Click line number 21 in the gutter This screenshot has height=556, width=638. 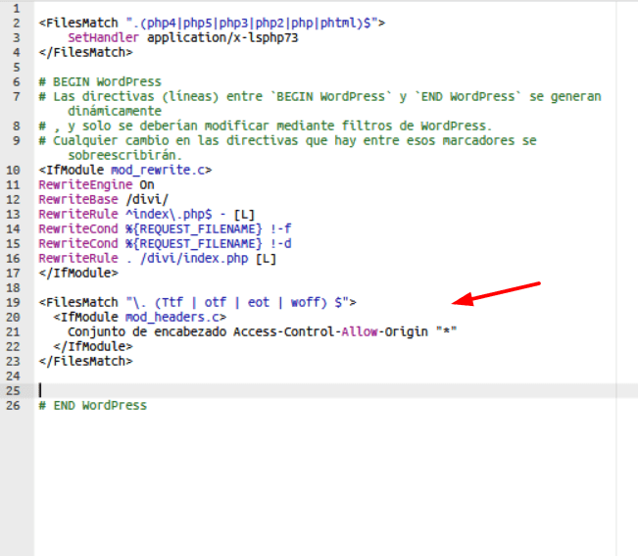point(13,331)
